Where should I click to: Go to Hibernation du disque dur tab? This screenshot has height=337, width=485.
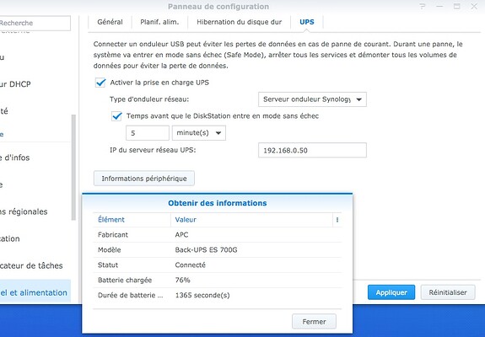coord(239,22)
